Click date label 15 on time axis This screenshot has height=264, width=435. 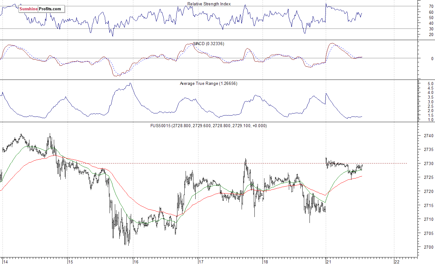coord(71,261)
